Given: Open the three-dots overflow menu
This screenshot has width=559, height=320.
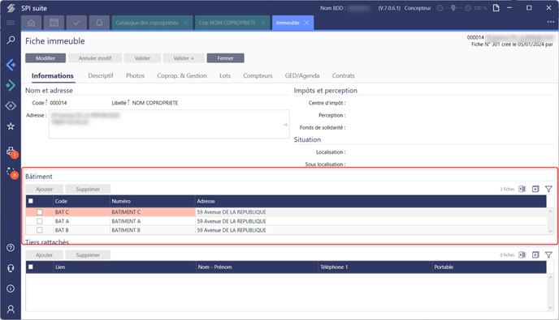Looking at the screenshot, I should pyautogui.click(x=551, y=22).
